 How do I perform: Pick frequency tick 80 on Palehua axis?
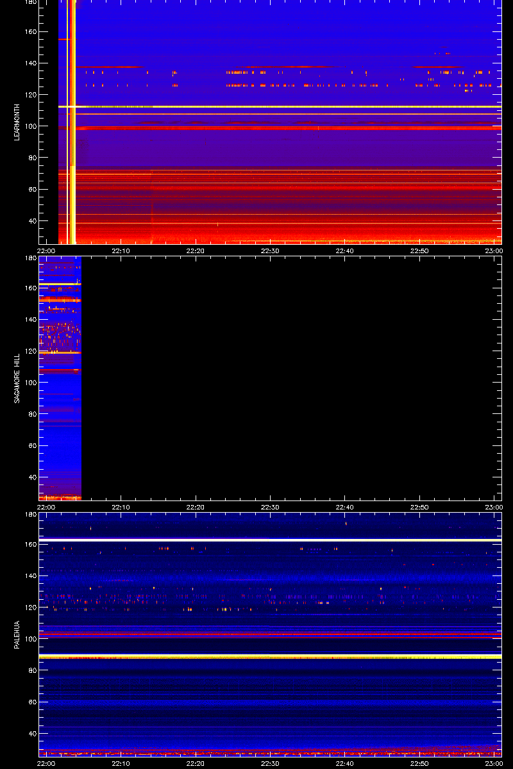coord(32,670)
